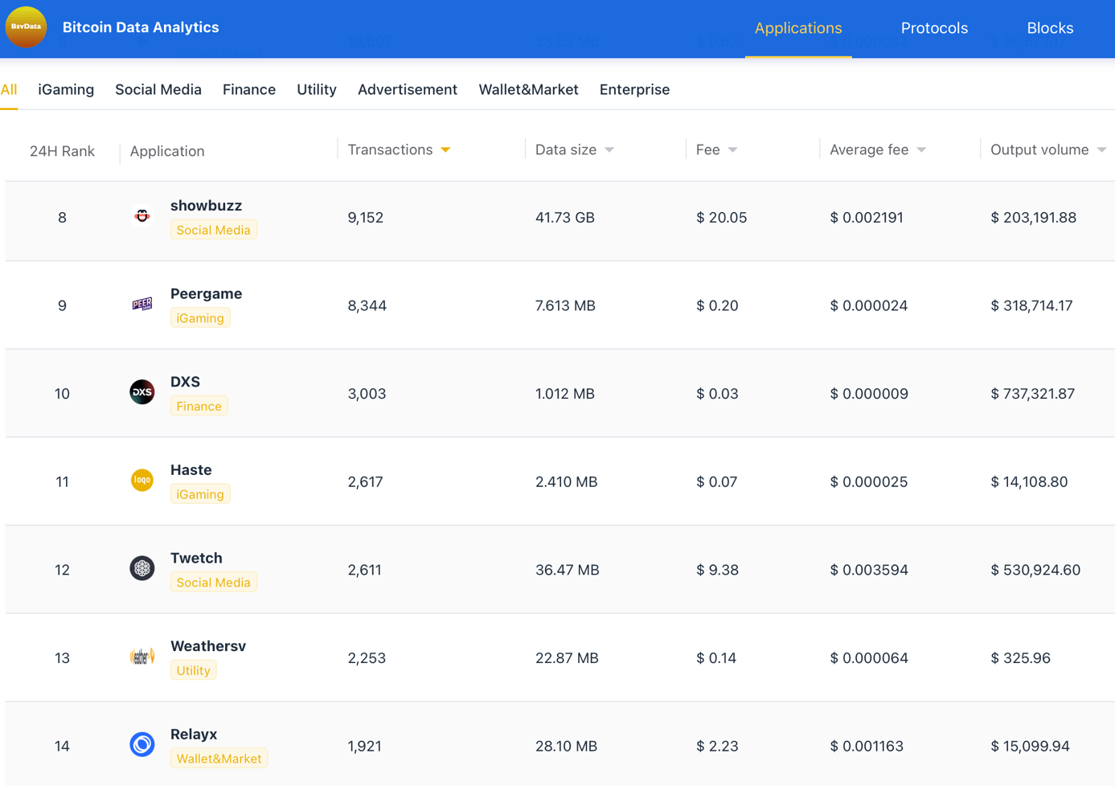Image resolution: width=1115 pixels, height=786 pixels.
Task: Click Haste's iGaming tag
Action: pyautogui.click(x=200, y=494)
